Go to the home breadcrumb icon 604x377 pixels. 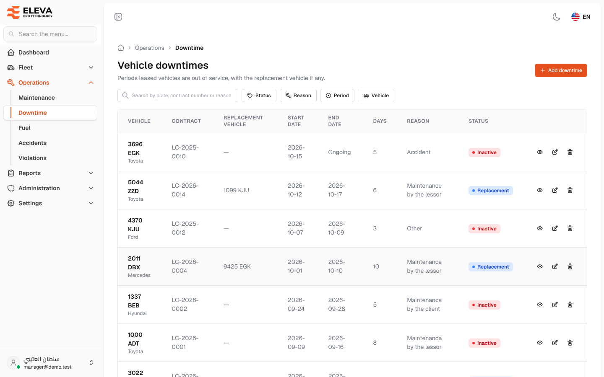coord(121,48)
